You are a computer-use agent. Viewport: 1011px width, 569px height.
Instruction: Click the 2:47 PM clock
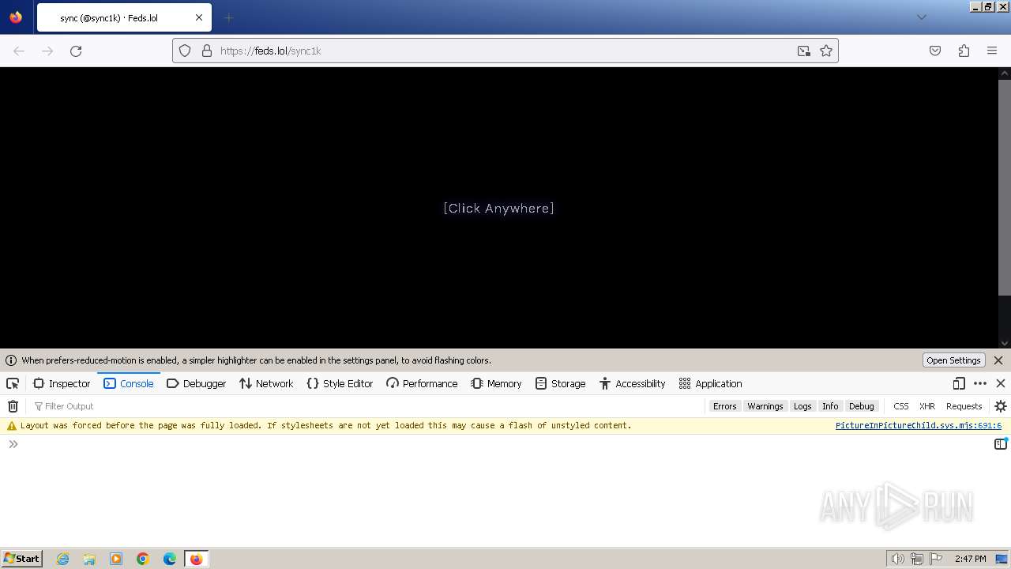[970, 559]
